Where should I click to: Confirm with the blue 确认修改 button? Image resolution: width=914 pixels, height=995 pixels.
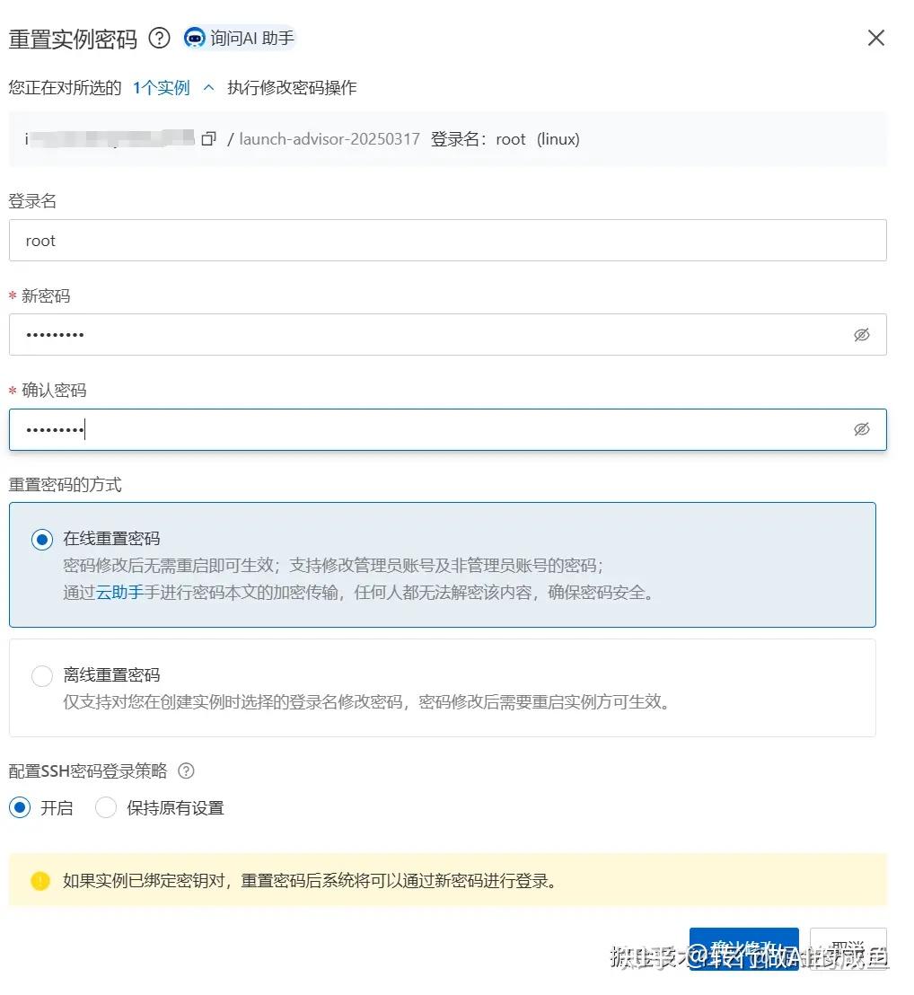(744, 949)
